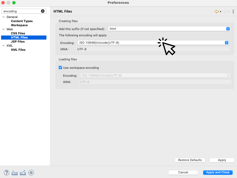Select Content Types preference page
The image size is (237, 178).
point(22,21)
